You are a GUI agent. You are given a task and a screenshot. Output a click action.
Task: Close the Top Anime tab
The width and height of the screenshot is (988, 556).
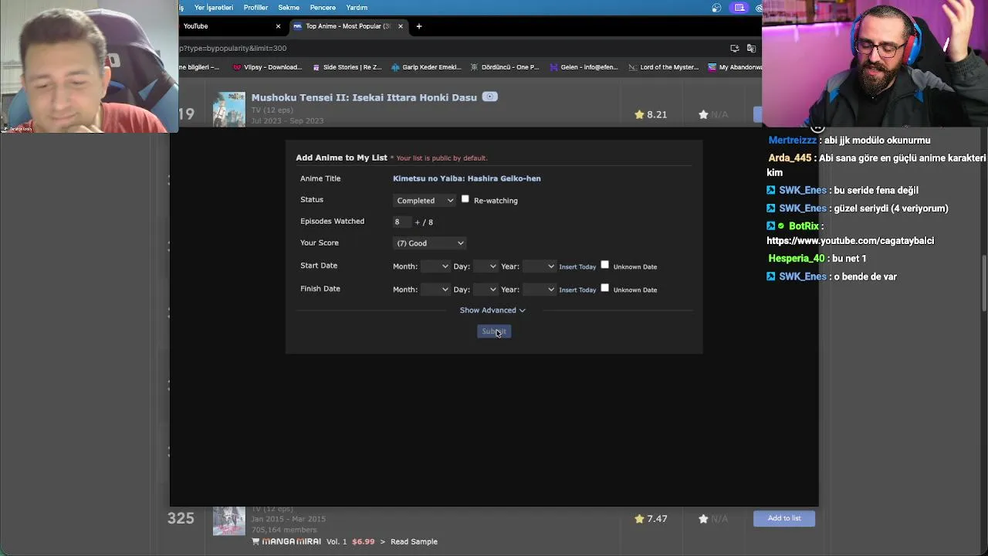click(x=401, y=26)
